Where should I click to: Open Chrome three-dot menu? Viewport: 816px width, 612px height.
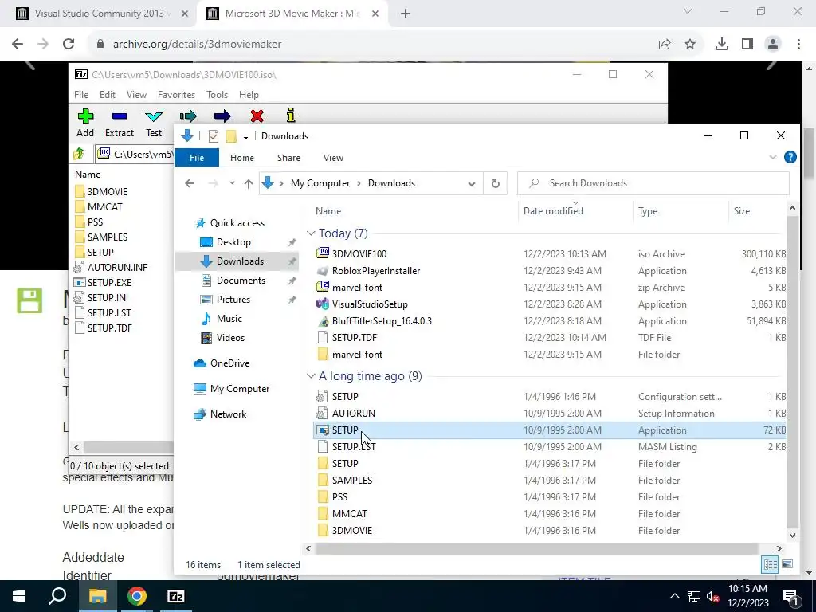click(x=798, y=45)
